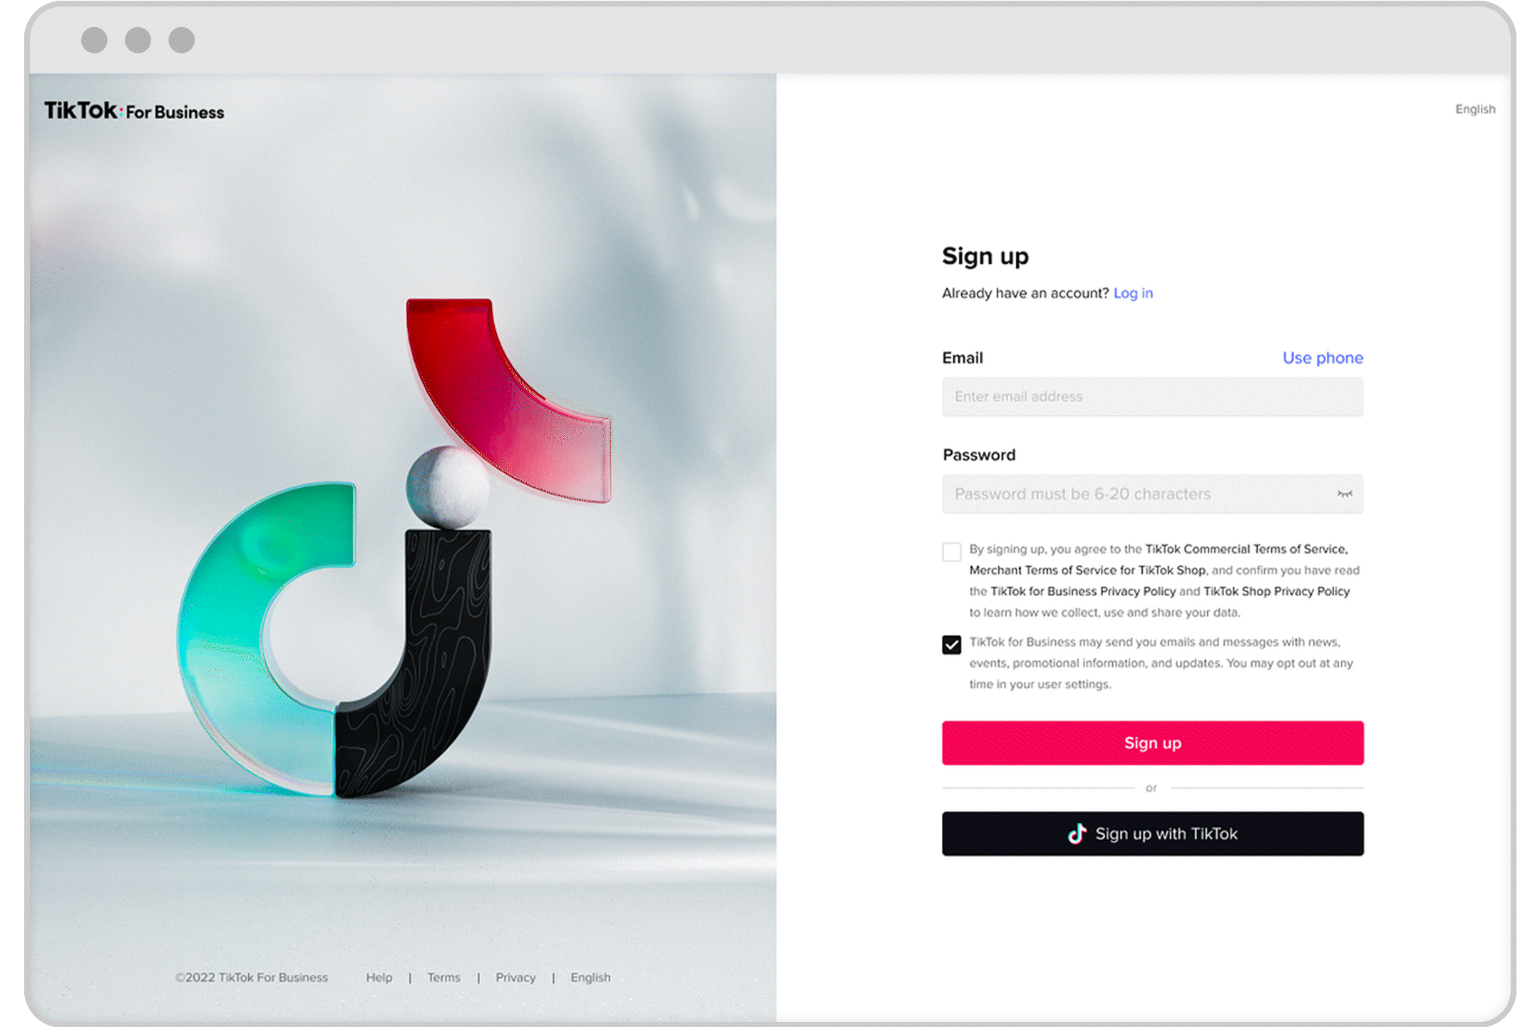Expand the English language dropdown top-right
This screenshot has width=1540, height=1027.
click(x=1477, y=109)
